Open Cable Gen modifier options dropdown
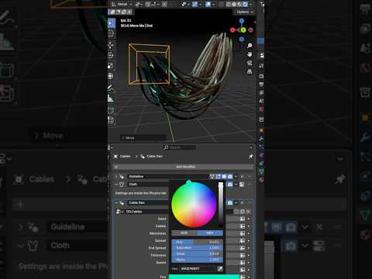The height and width of the screenshot is (279, 372). 236,203
